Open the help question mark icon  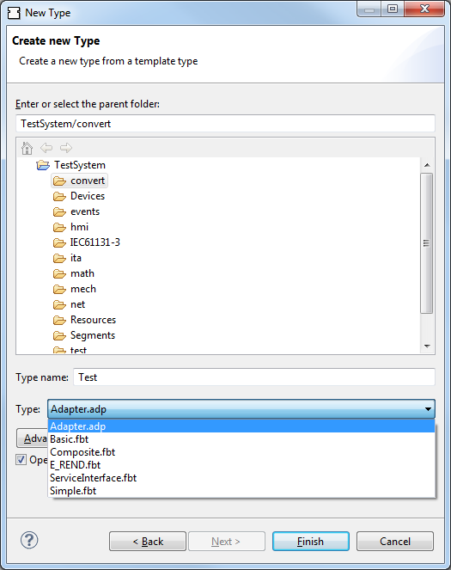coord(29,540)
